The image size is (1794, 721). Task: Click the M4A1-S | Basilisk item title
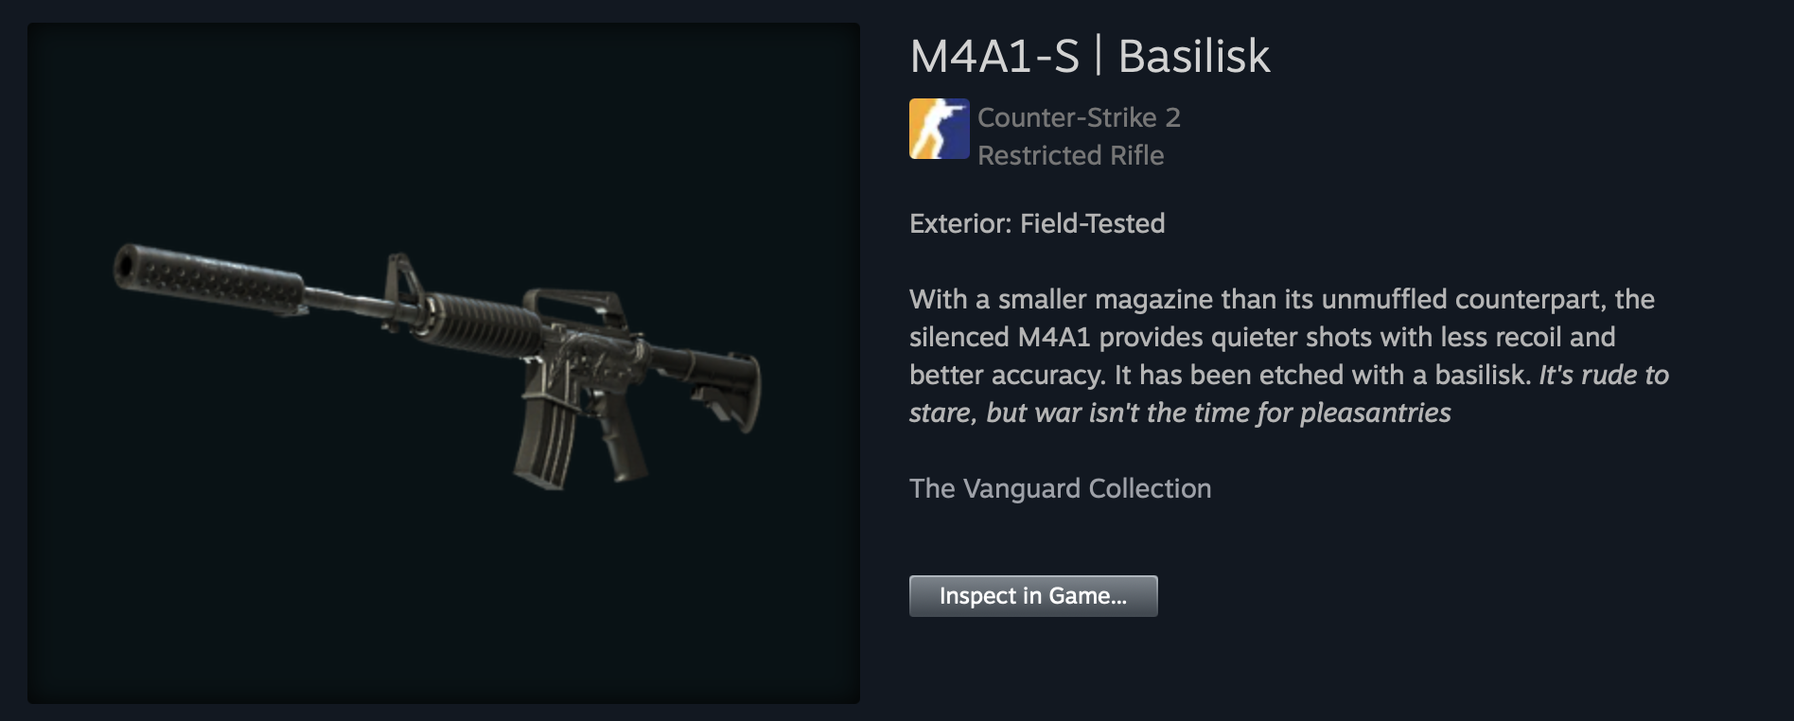tap(1089, 56)
